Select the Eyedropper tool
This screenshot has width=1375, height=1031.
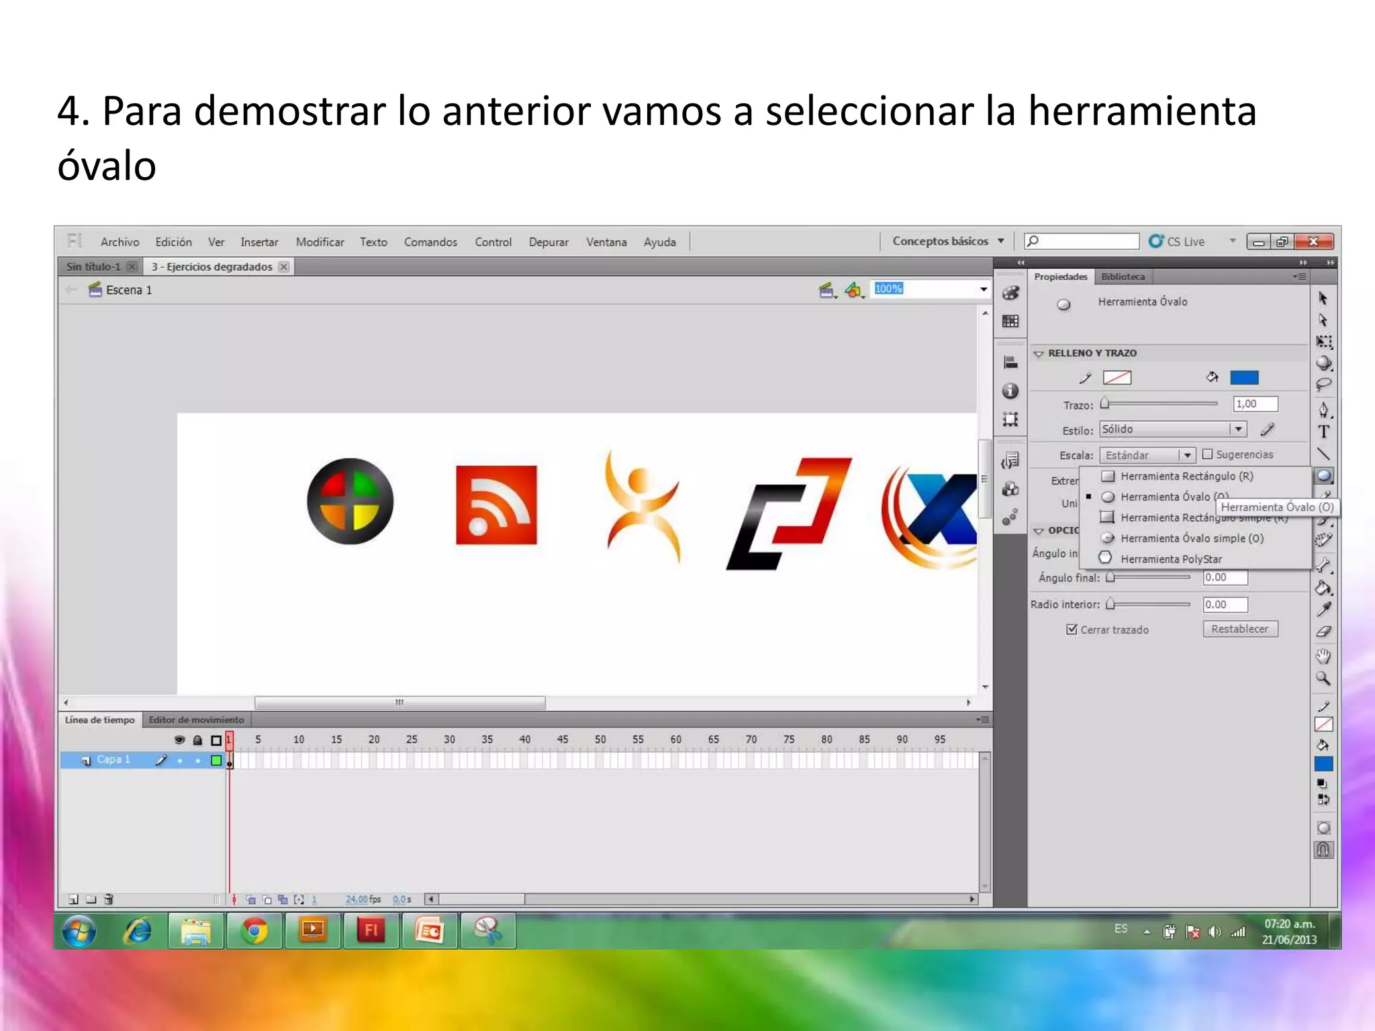pyautogui.click(x=1324, y=609)
